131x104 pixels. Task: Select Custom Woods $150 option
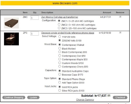pyautogui.click(x=59, y=63)
